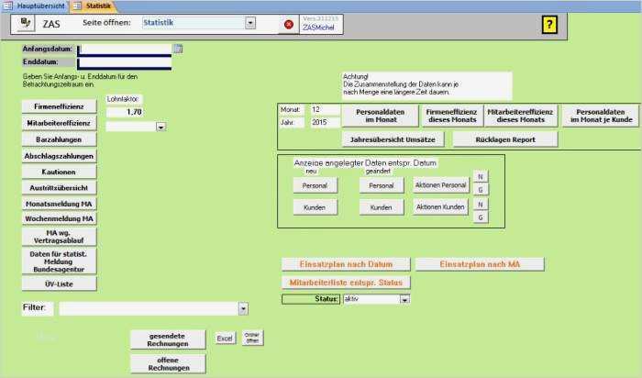Show Abschlagszahlungen

tap(60, 156)
